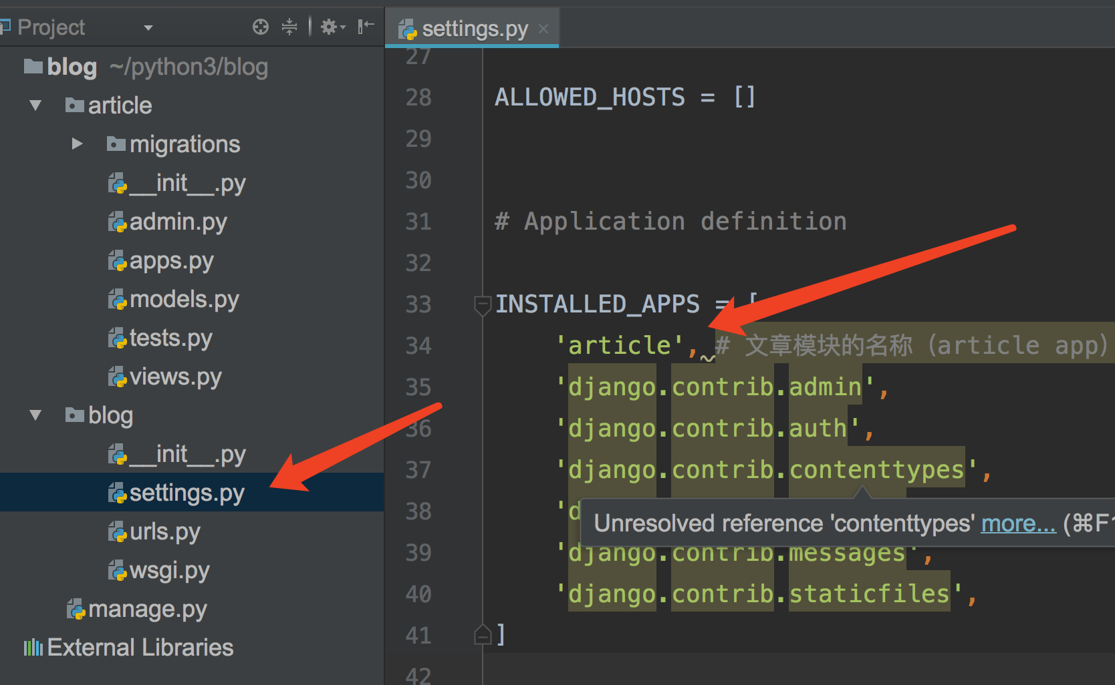This screenshot has height=685, width=1115.
Task: Click the fold end marker at line 41
Action: [482, 634]
